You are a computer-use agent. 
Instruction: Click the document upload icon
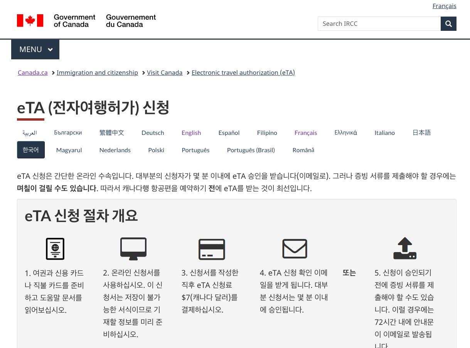(404, 248)
